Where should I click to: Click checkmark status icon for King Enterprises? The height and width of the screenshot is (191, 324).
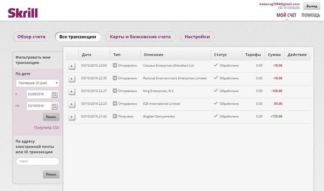coord(216,91)
